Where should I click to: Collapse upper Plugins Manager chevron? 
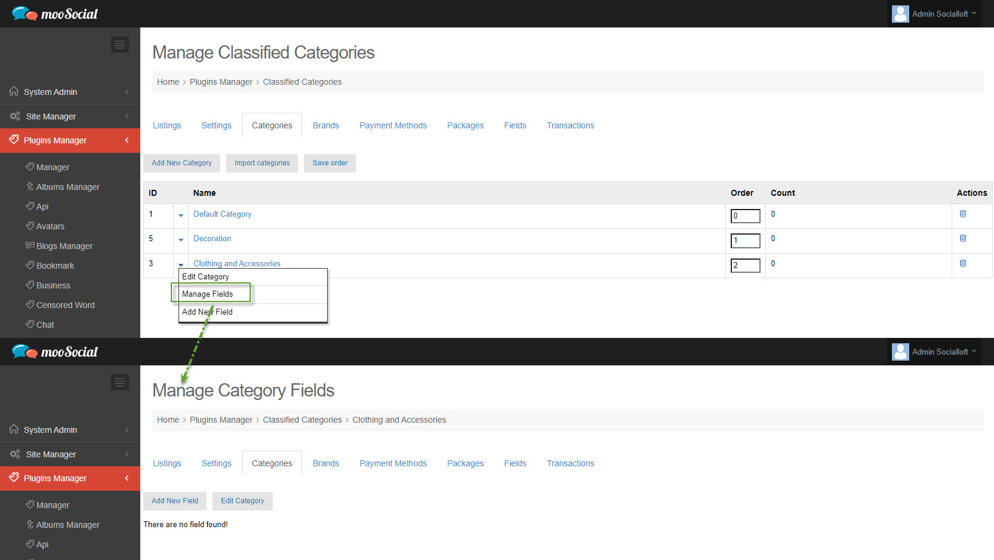(x=127, y=140)
